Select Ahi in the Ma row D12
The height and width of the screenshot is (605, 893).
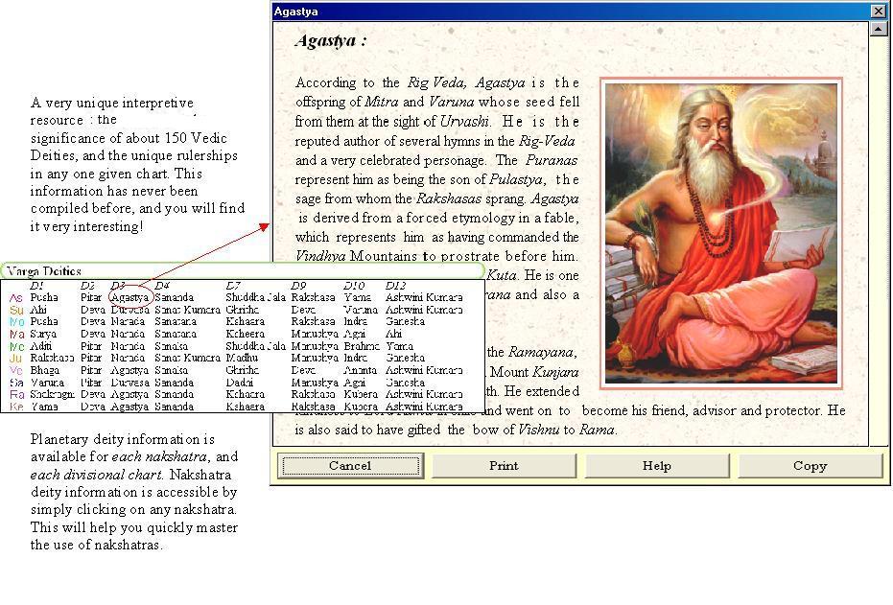393,334
